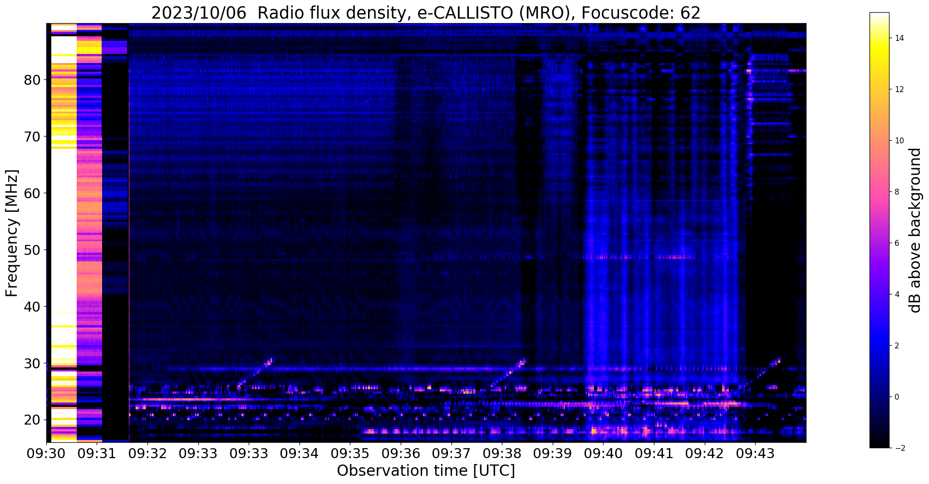
Task: Click the 09:32 time tick label
Action: (147, 454)
